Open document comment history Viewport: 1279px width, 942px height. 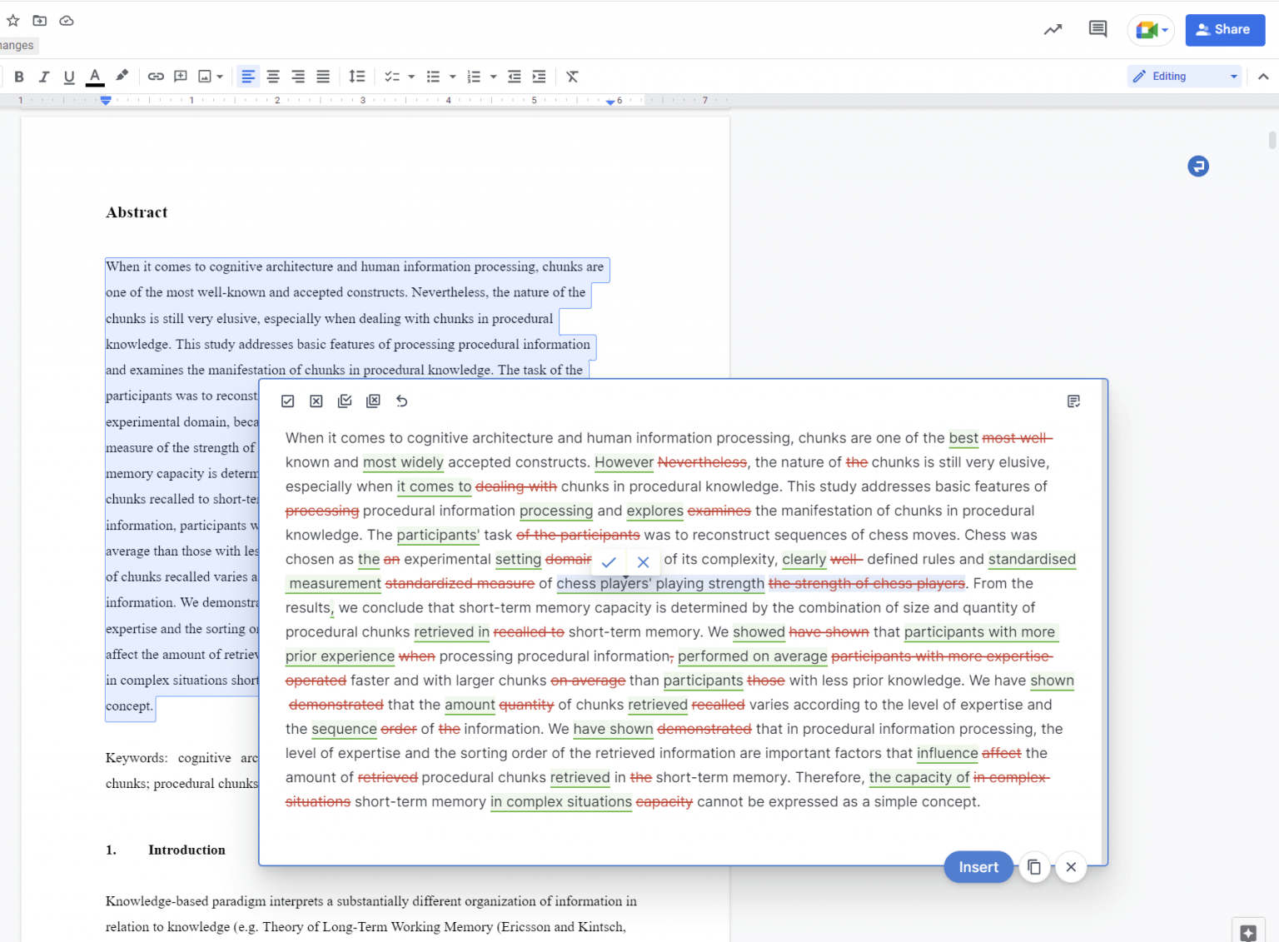1097,28
